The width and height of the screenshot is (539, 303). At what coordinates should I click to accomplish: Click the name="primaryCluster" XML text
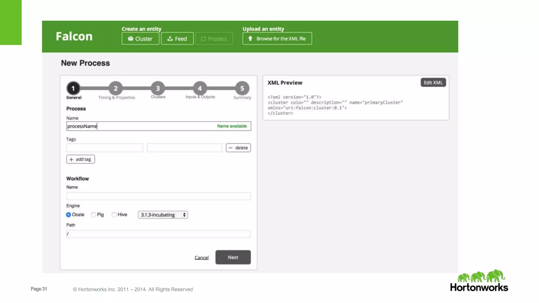tap(376, 102)
